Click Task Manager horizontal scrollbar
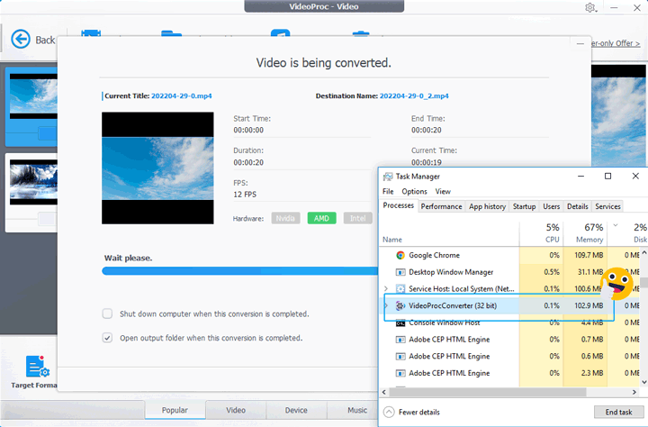648x427 pixels. click(488, 392)
